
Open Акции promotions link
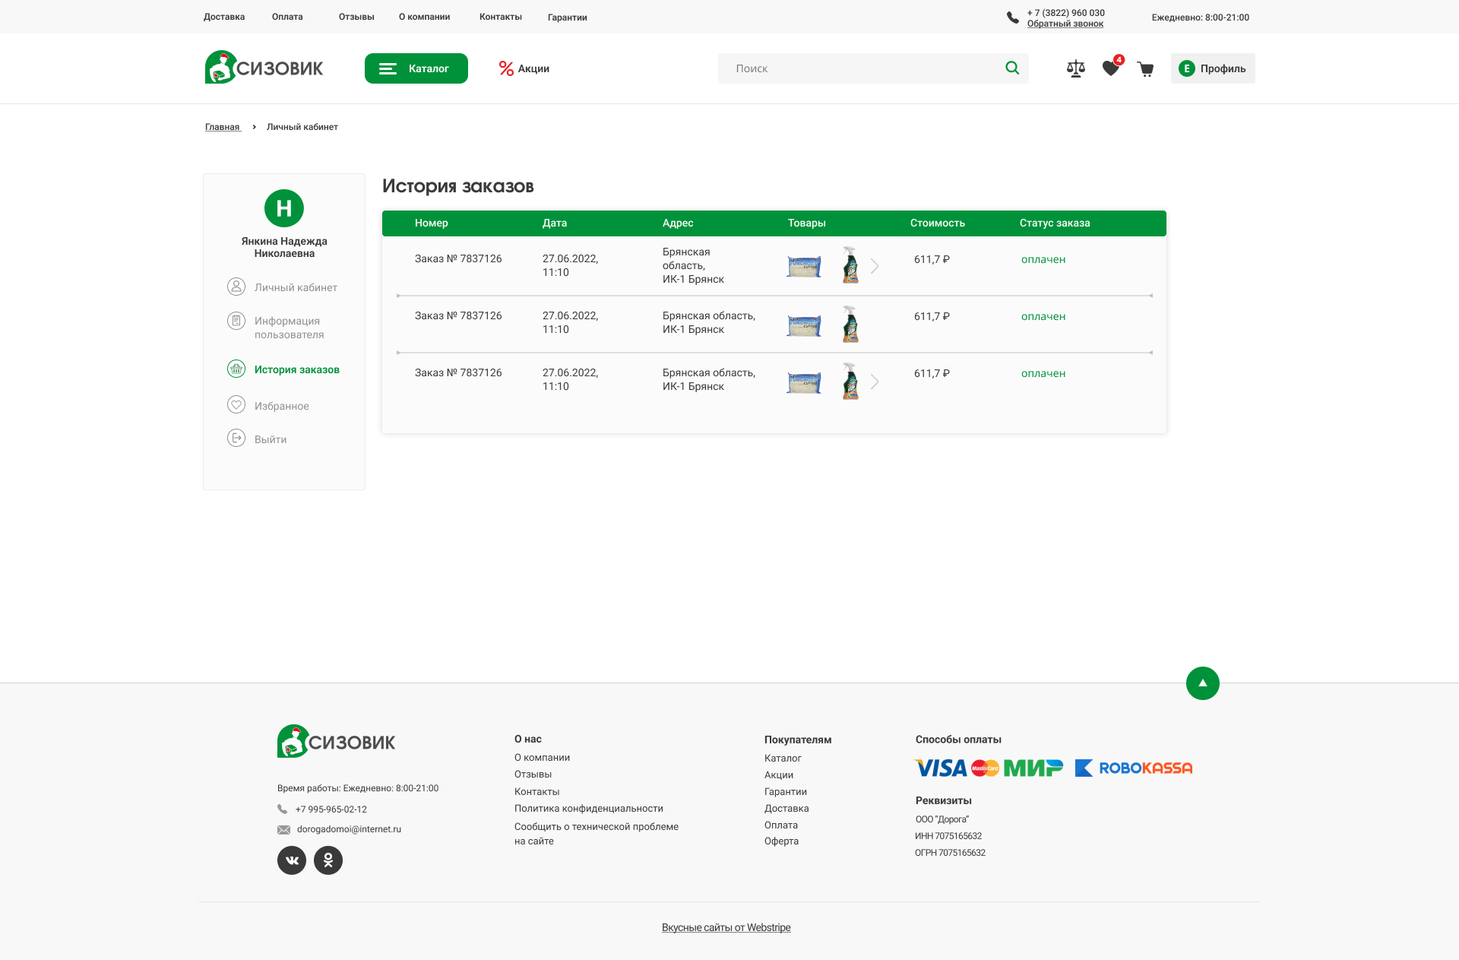coord(524,68)
